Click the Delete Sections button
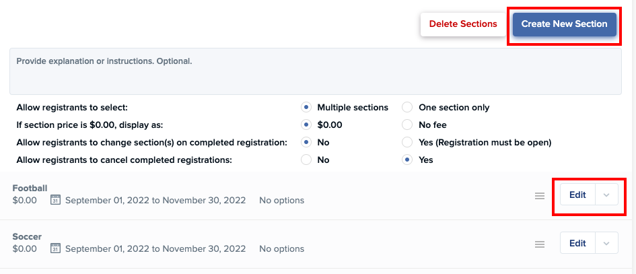636x274 pixels. (x=463, y=24)
